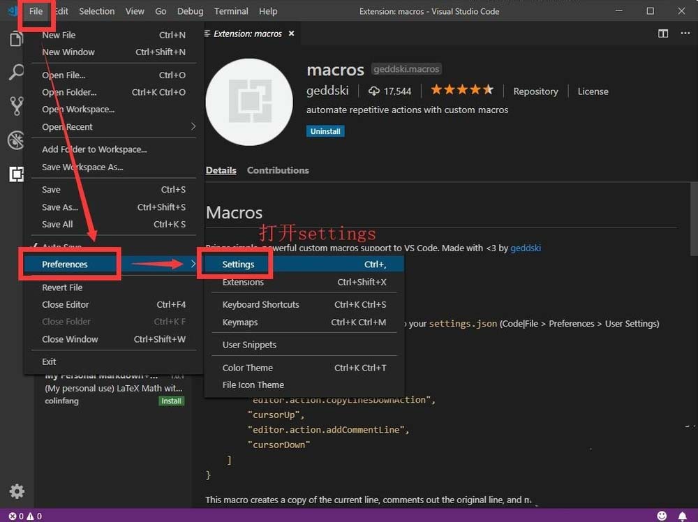This screenshot has height=522, width=698.
Task: Click the Manage gear icon at bottom left
Action: (16, 491)
